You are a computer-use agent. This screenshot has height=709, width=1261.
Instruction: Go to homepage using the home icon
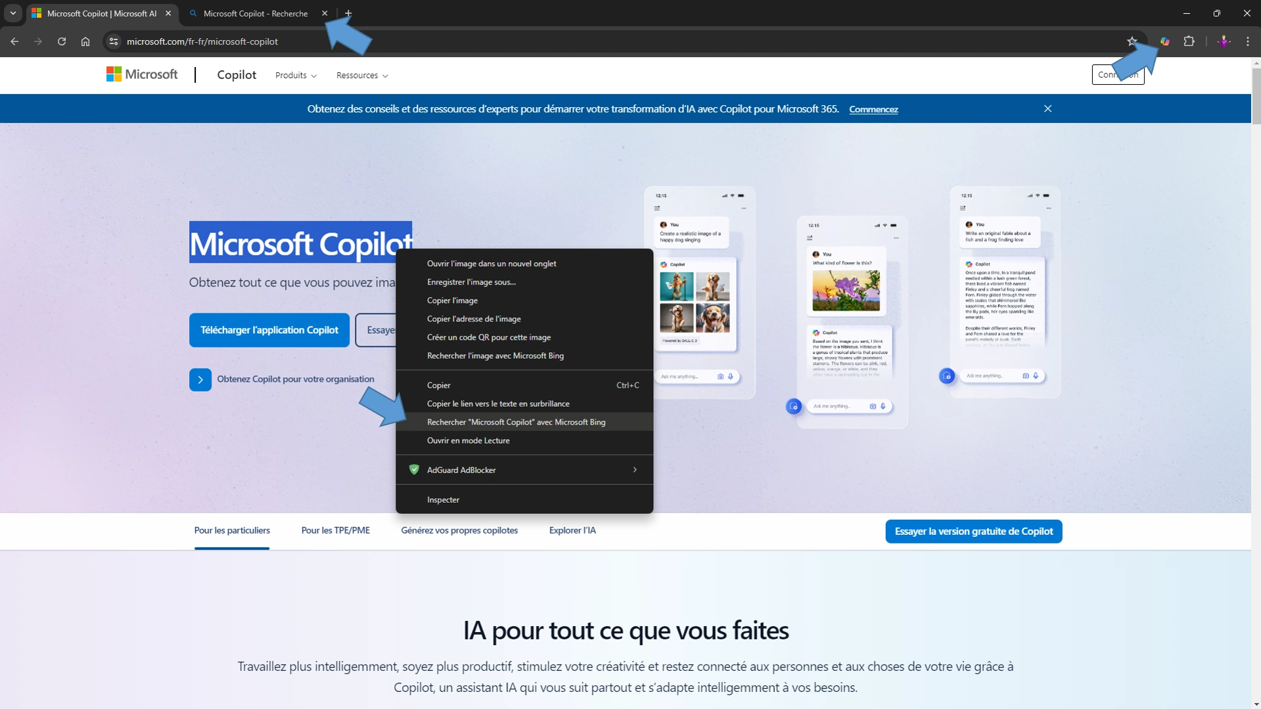coord(85,41)
